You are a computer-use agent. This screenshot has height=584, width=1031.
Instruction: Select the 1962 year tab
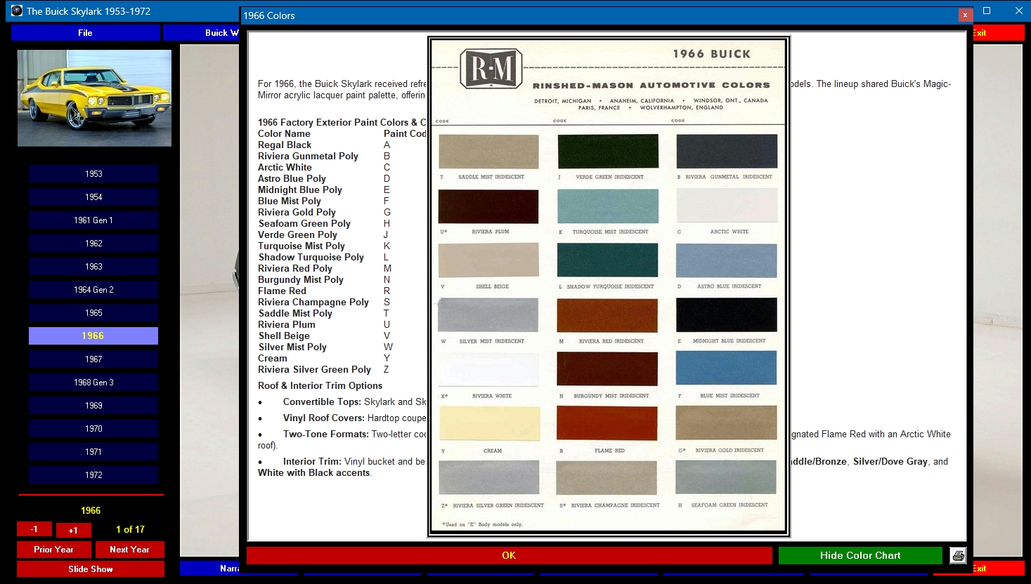[x=93, y=244]
